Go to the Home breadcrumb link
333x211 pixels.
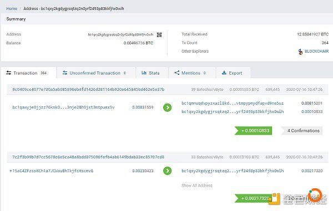(12, 8)
